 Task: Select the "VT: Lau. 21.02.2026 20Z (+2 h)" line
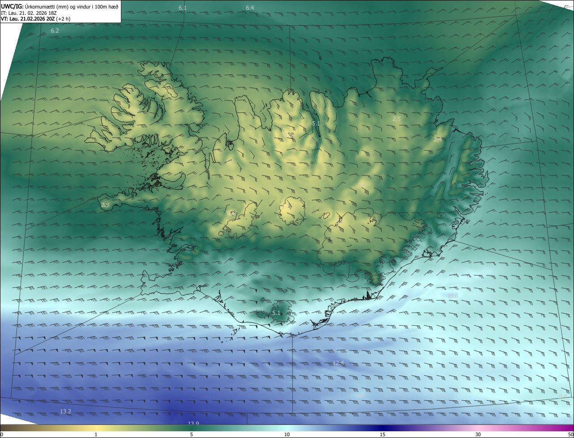[36, 19]
